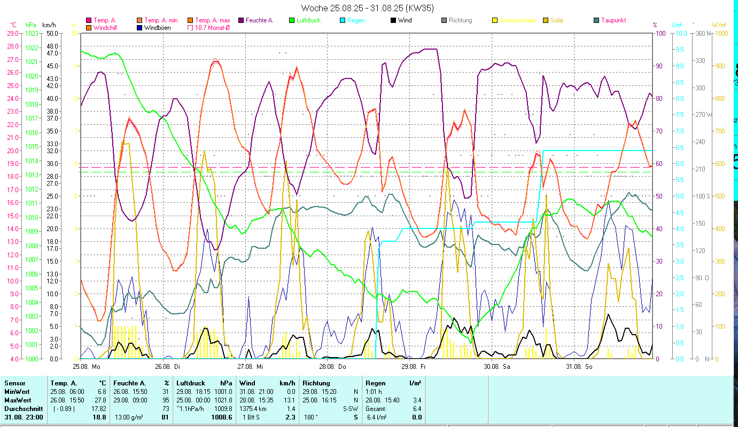Click the green Luftdruck legend swatch
Image resolution: width=738 pixels, height=427 pixels.
[292, 20]
